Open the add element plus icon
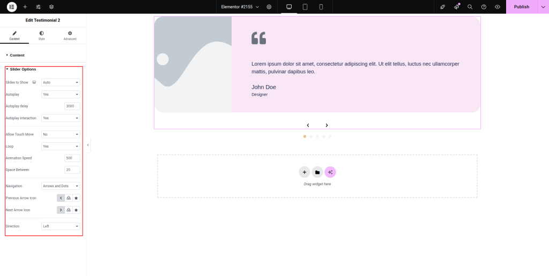This screenshot has width=549, height=276. click(x=25, y=6)
